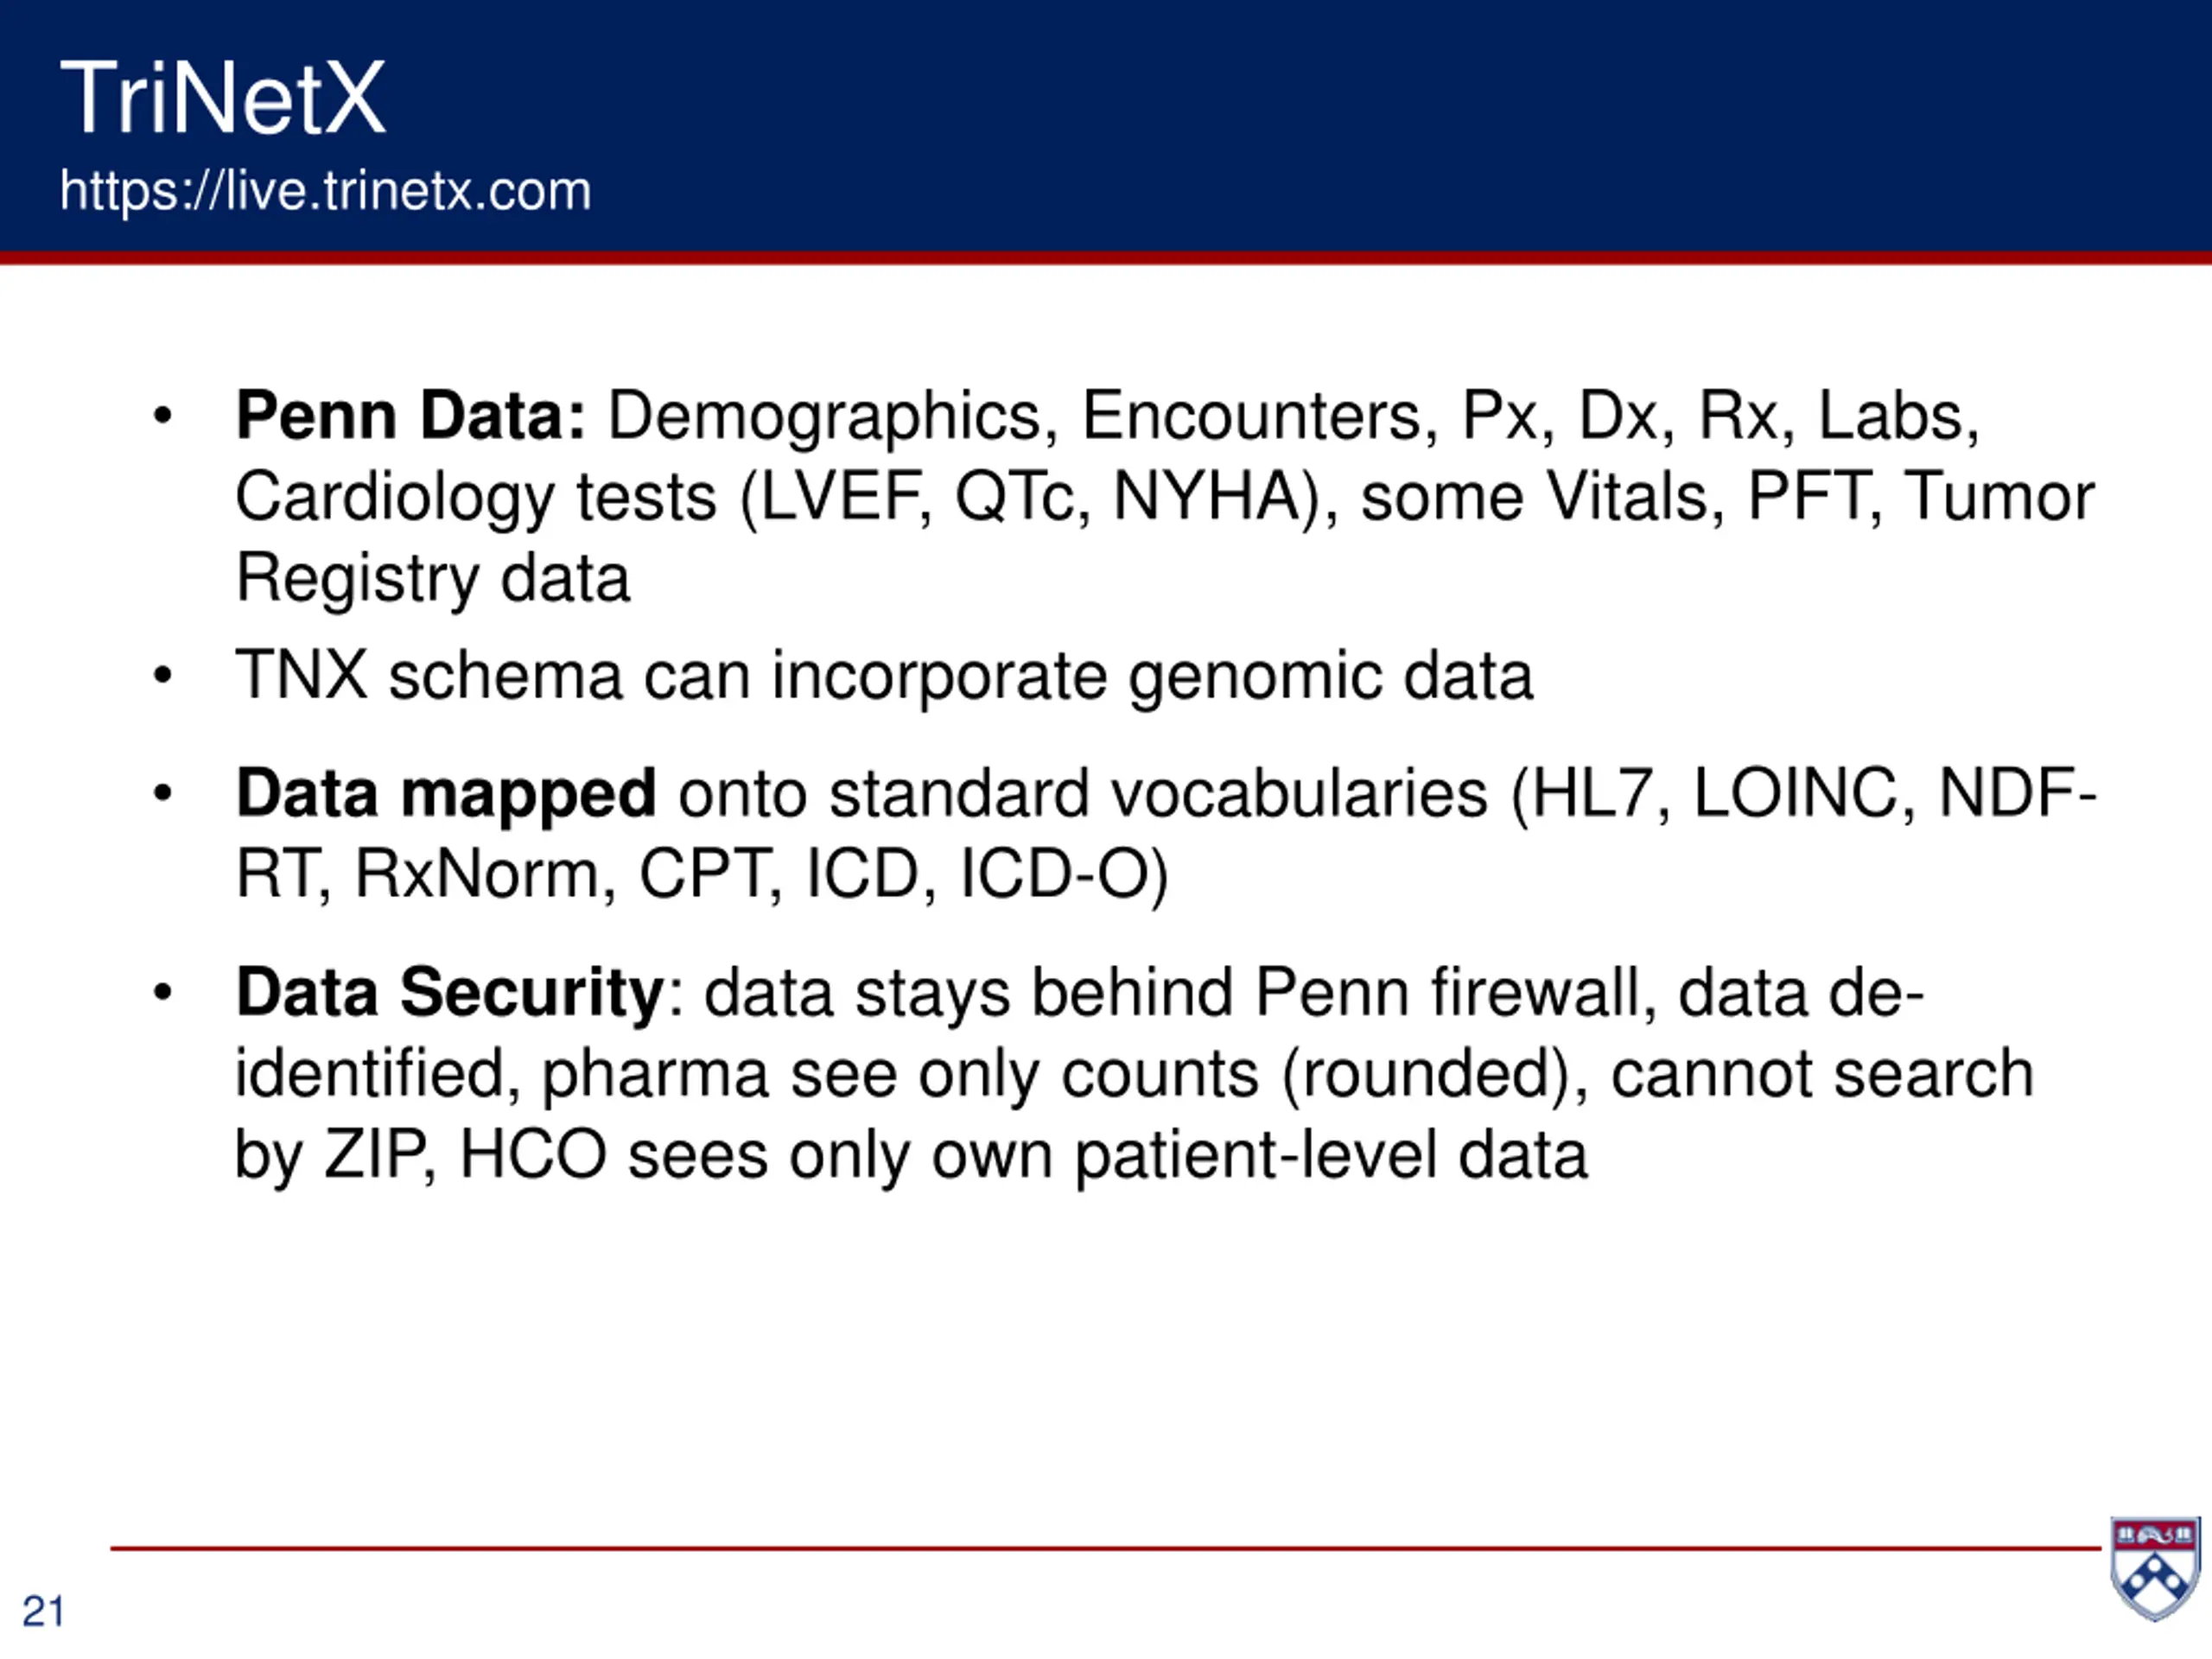Select the slide number 21

[43, 1611]
